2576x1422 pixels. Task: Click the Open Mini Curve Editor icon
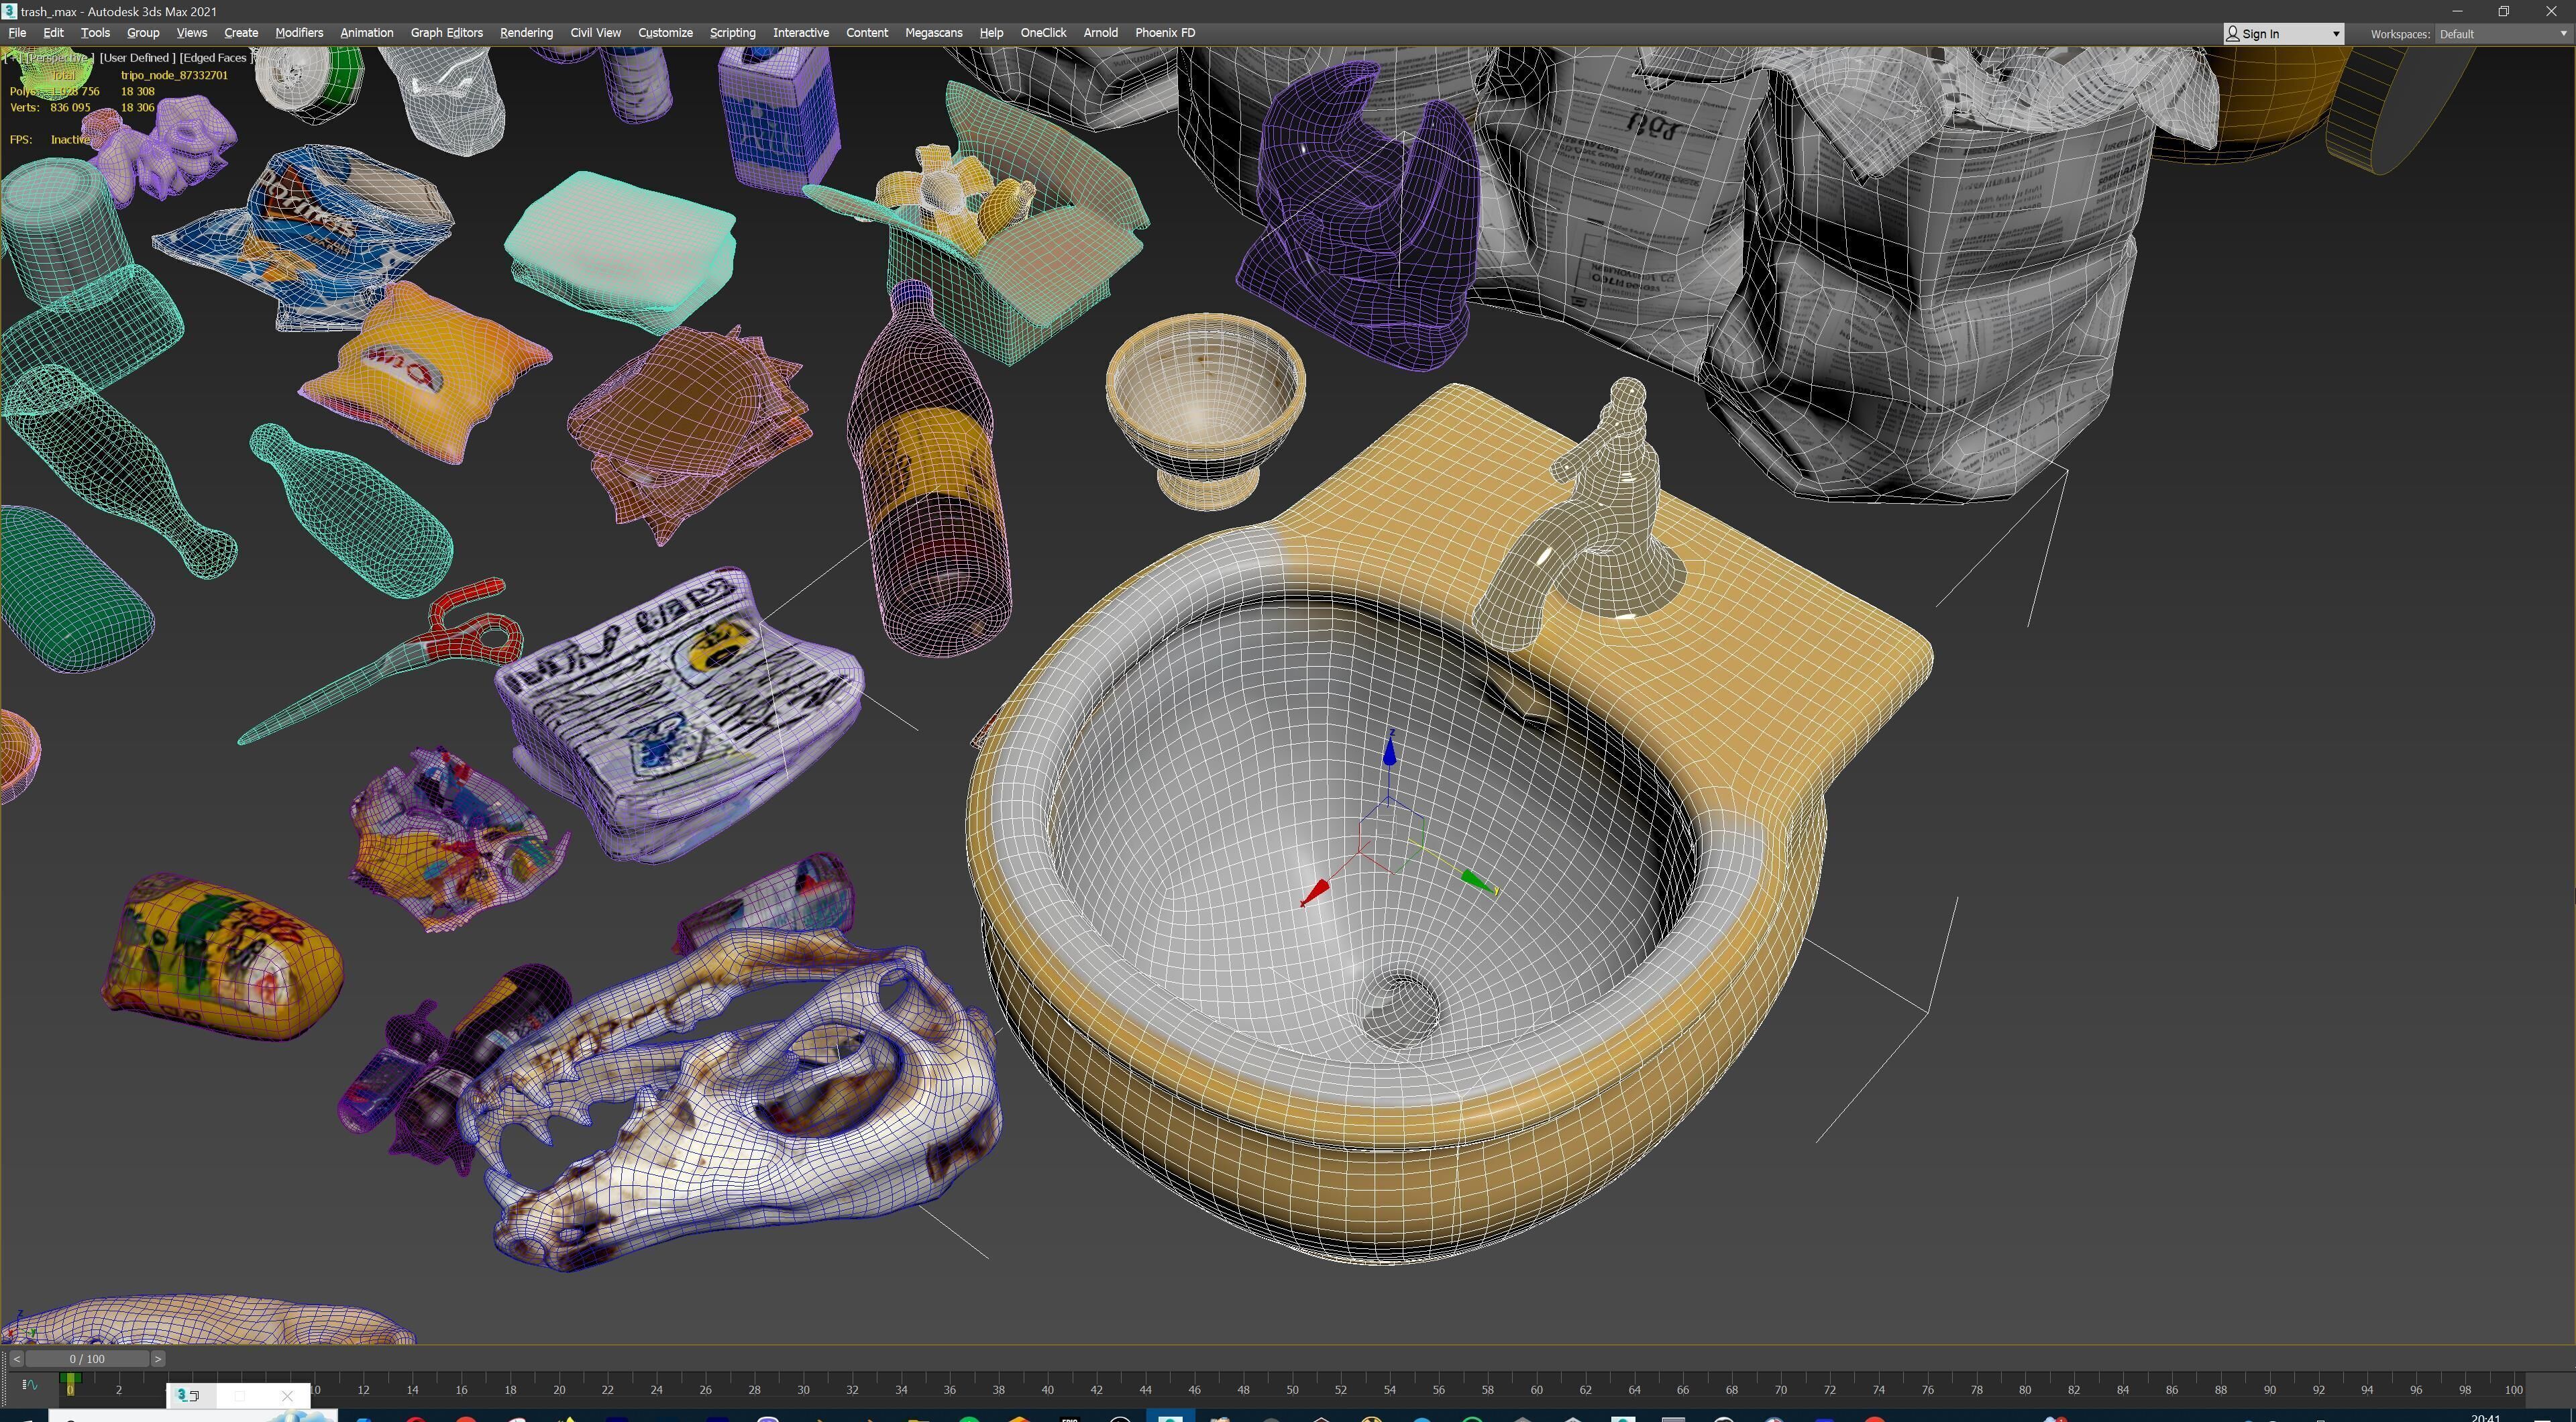29,1385
